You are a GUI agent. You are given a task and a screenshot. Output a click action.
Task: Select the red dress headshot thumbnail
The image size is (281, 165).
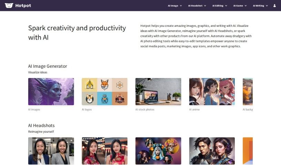pos(105,151)
